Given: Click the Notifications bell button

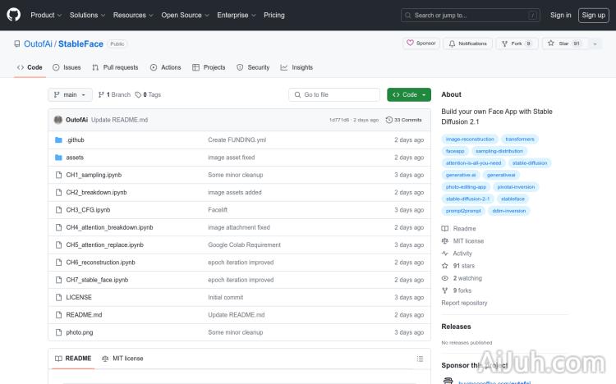Looking at the screenshot, I should tap(467, 43).
